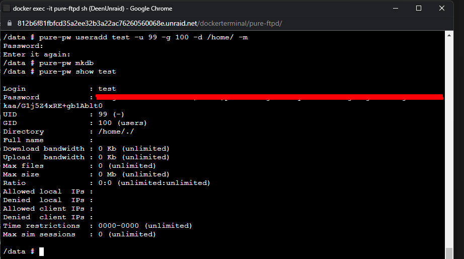Viewport: 464px width, 259px height.
Task: Minimize the docker exec Chrome window
Action: coord(396,8)
